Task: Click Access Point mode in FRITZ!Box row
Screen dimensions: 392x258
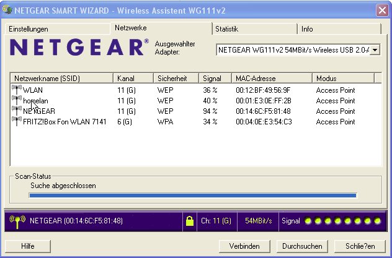Action: (336, 122)
